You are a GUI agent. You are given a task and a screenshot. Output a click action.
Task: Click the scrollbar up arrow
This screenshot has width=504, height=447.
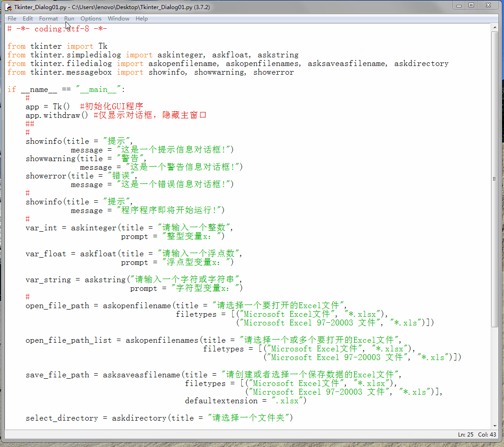pyautogui.click(x=495, y=28)
